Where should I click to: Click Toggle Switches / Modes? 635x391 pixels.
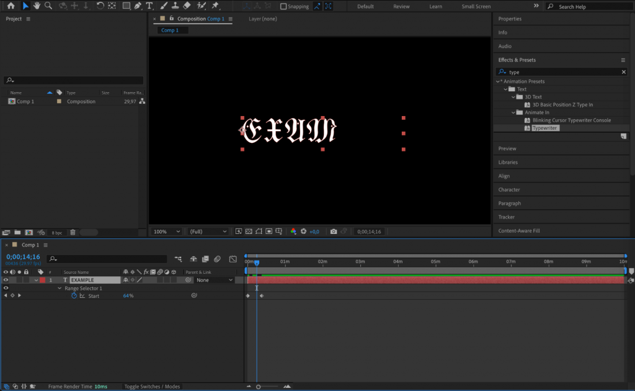[x=151, y=386]
